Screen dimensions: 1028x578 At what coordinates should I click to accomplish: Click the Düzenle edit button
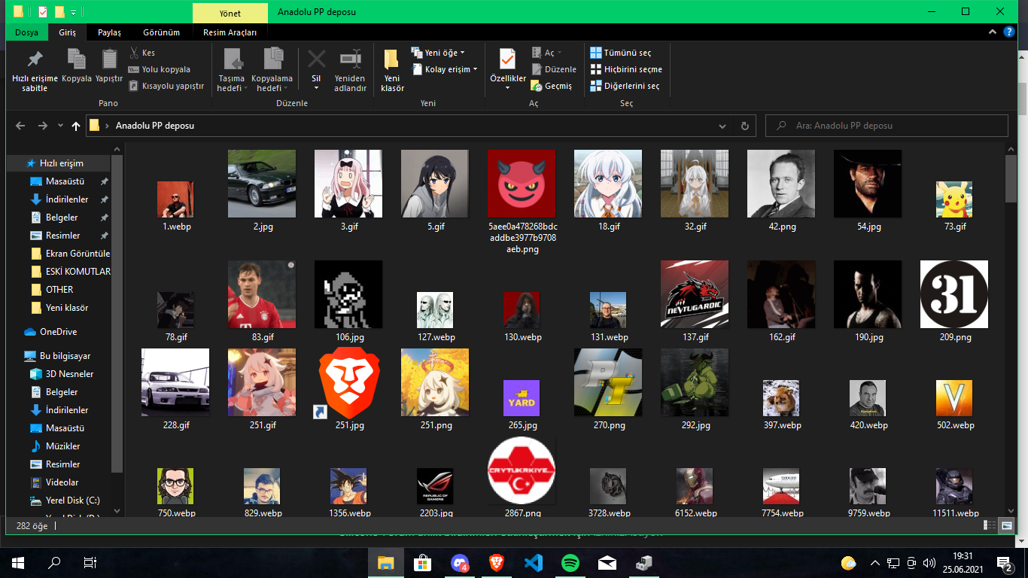point(553,69)
